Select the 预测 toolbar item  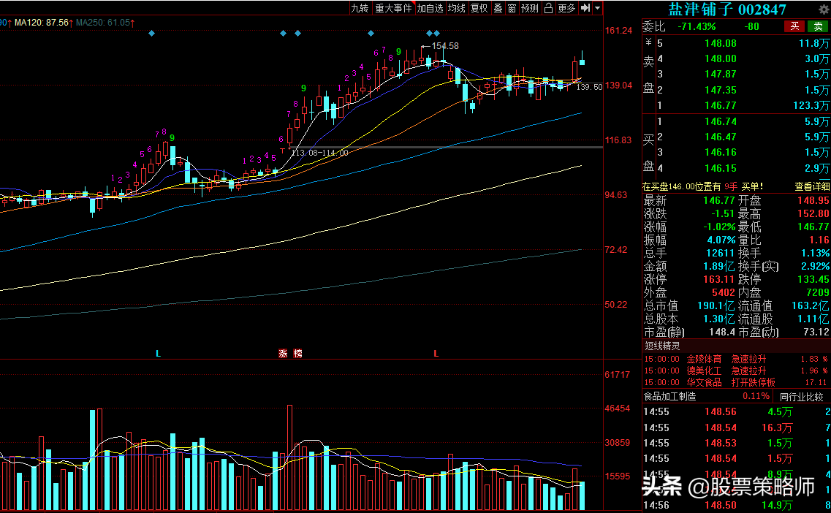pos(529,9)
